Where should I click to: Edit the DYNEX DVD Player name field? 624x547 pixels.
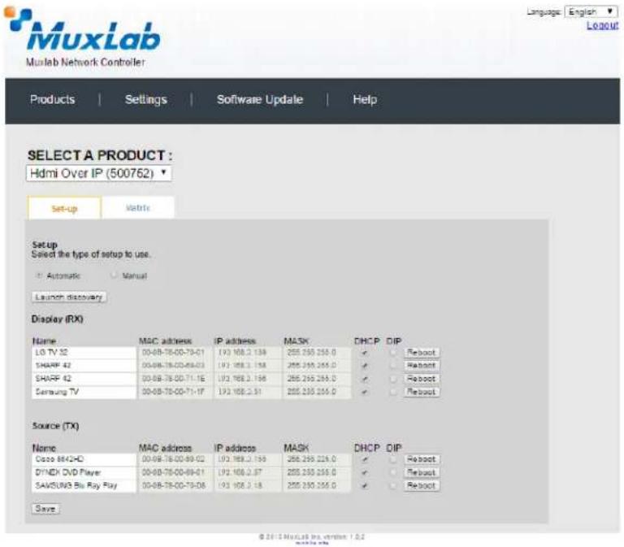coord(84,472)
